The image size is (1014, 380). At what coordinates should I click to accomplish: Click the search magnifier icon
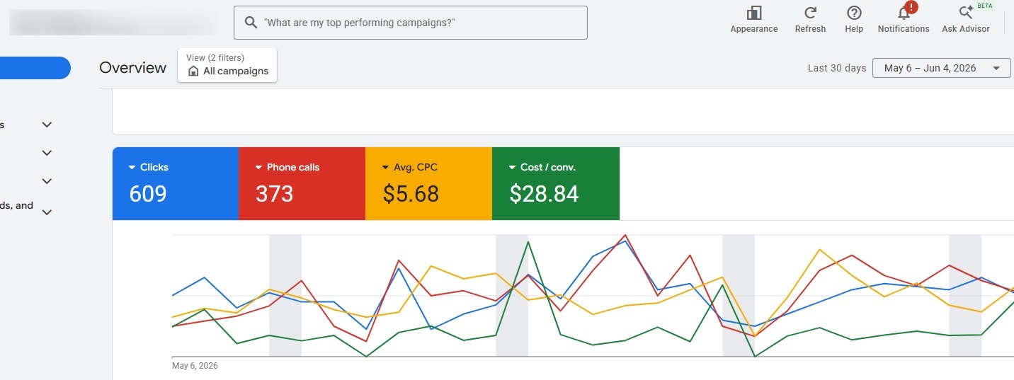250,23
